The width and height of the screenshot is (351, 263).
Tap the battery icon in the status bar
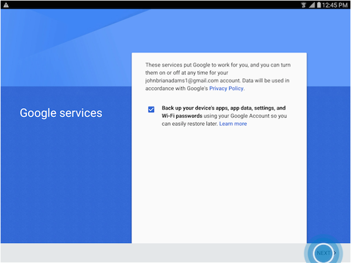pyautogui.click(x=319, y=5)
